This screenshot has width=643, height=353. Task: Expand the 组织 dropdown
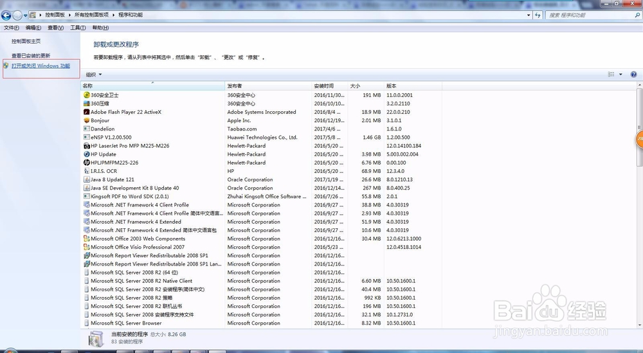pos(94,75)
